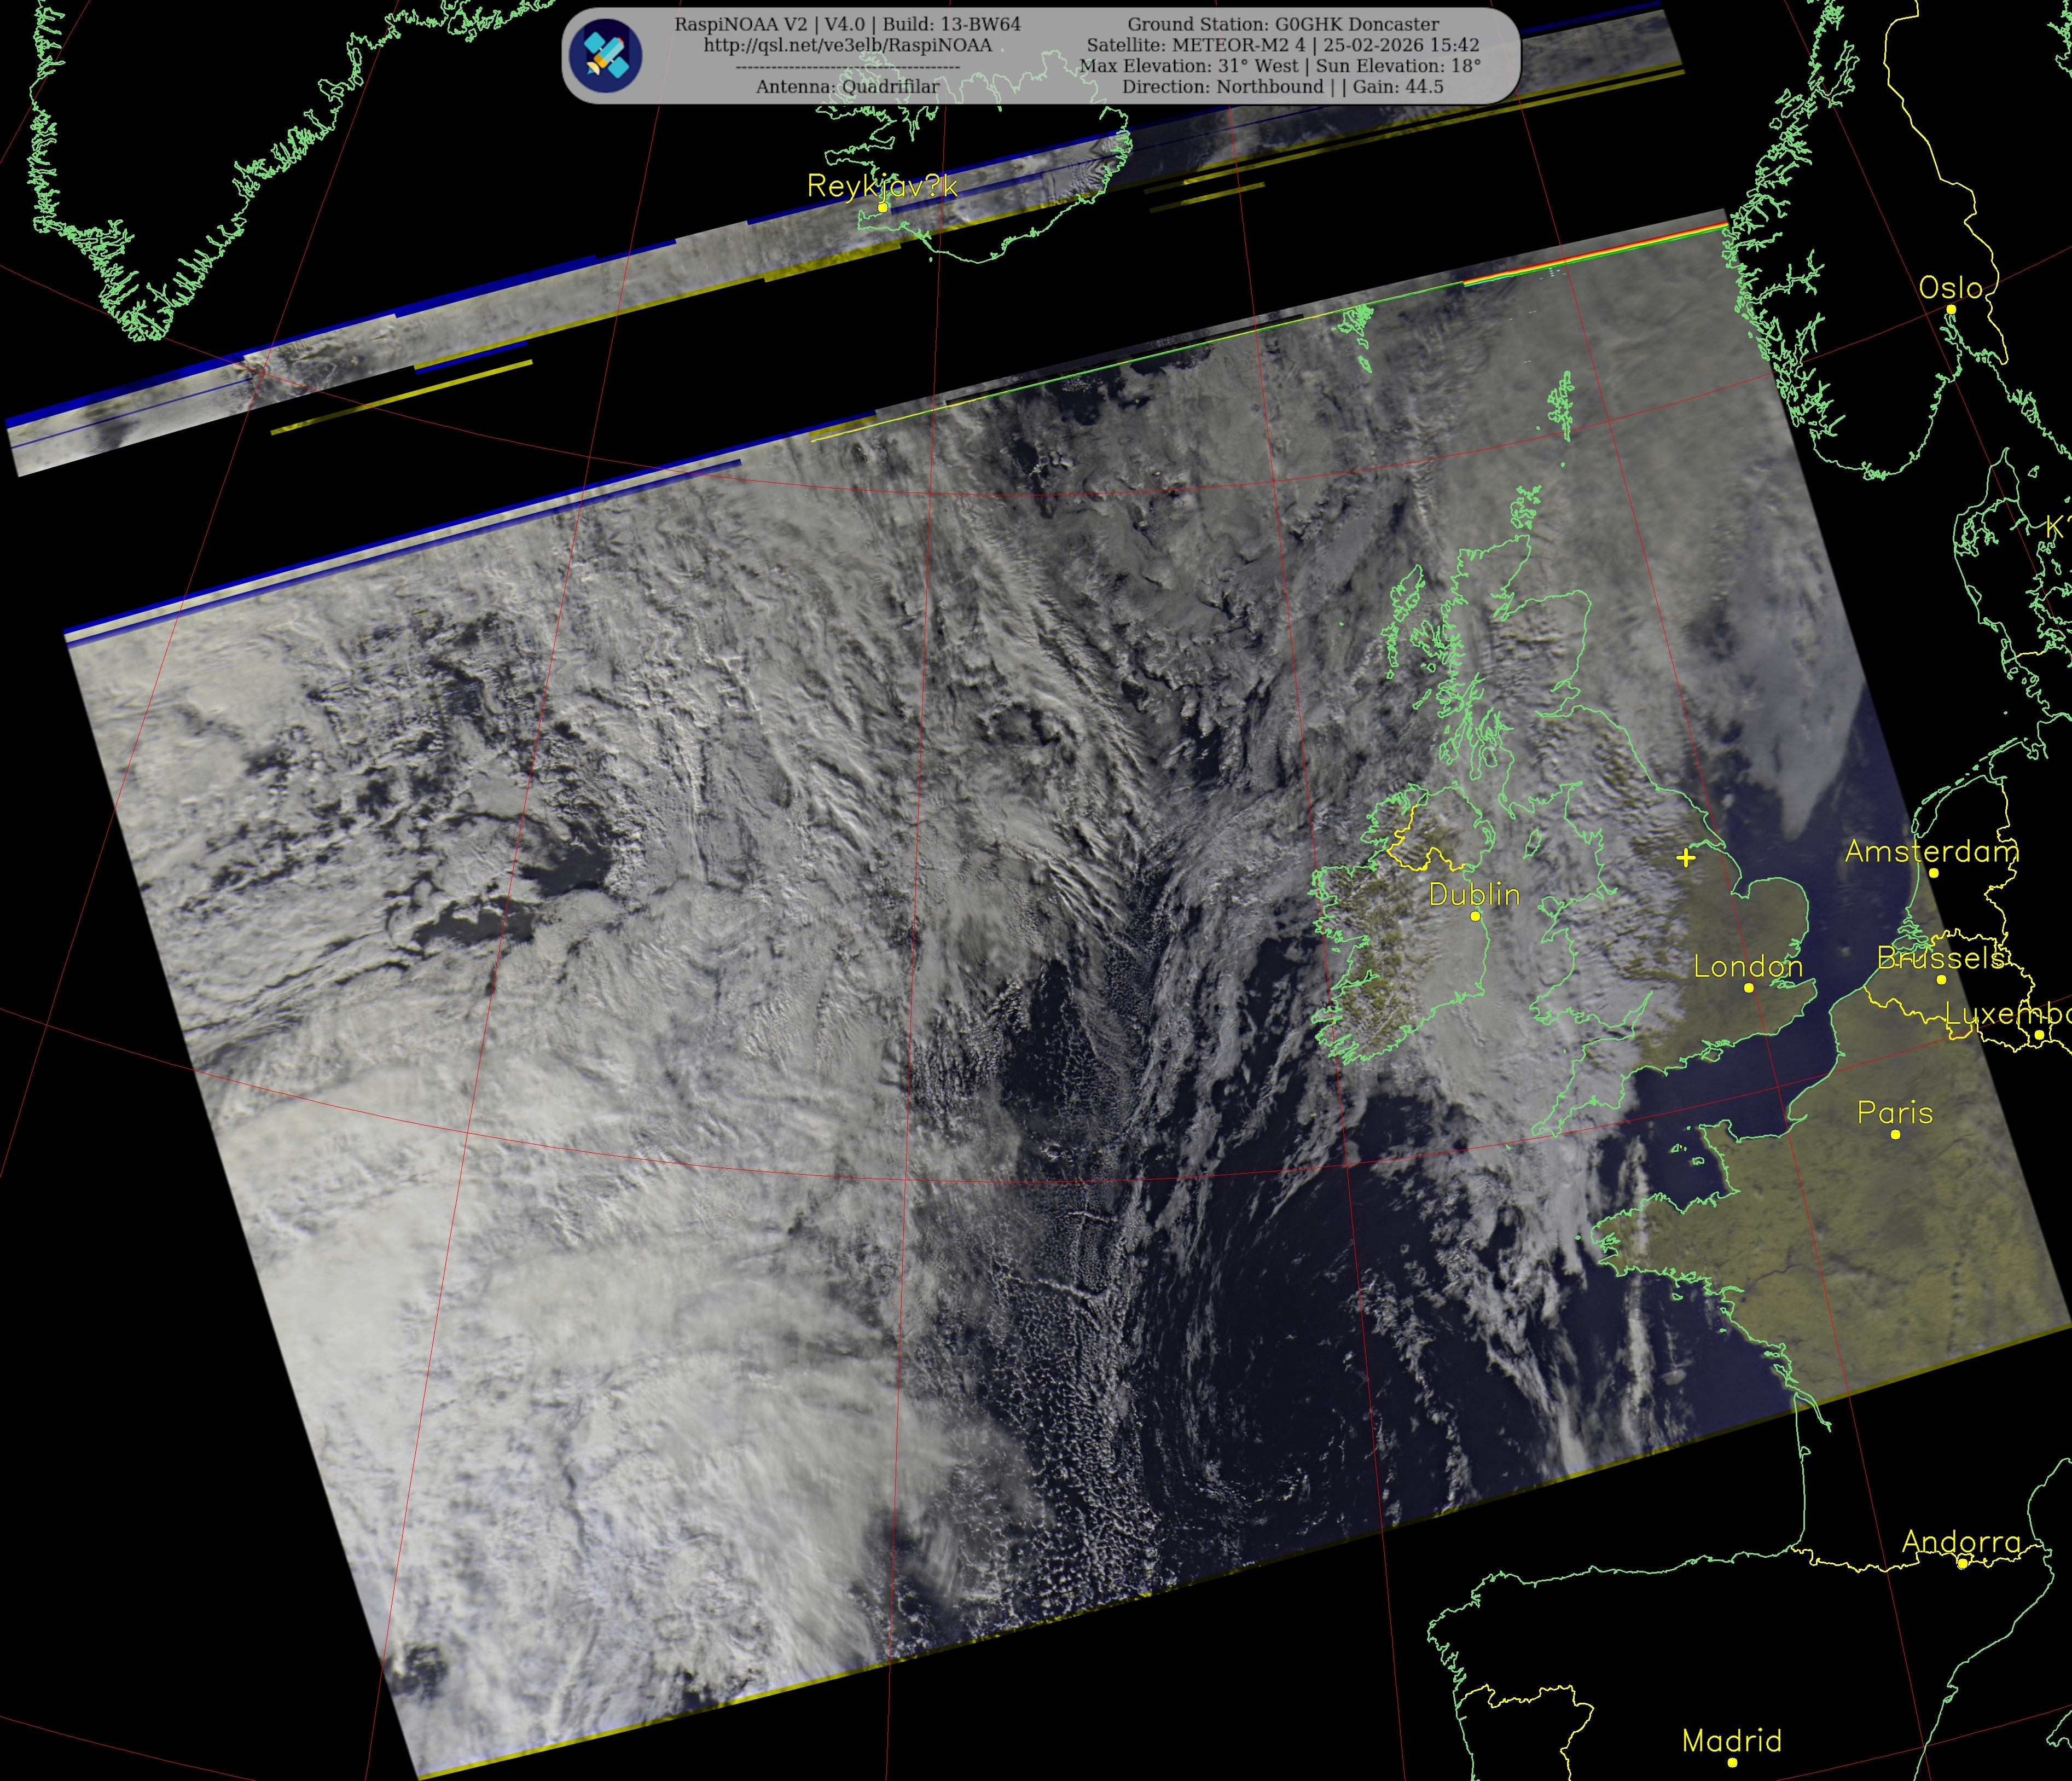The image size is (2072, 1781).
Task: Click the Antenna: Quadrifilar text
Action: click(x=847, y=87)
